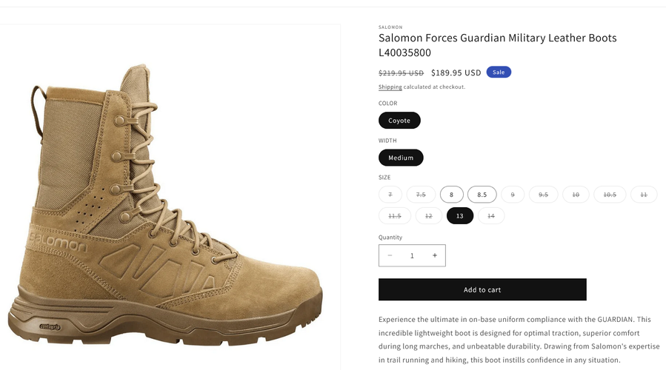Pick unavailable size 11

pyautogui.click(x=644, y=195)
